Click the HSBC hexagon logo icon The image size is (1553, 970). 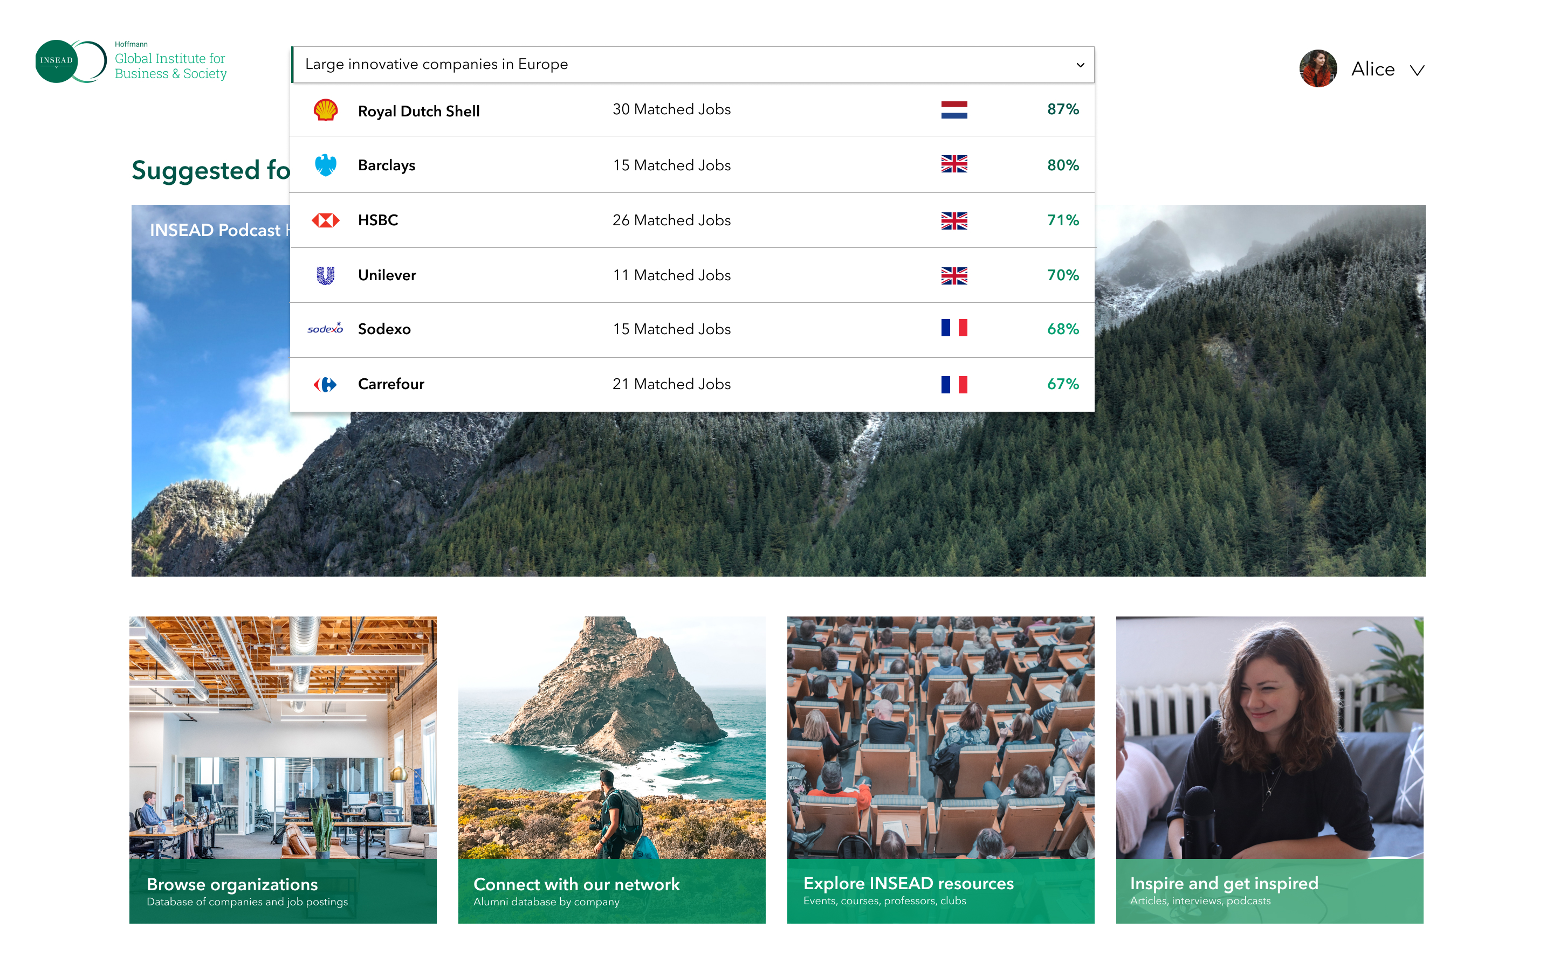pos(325,221)
